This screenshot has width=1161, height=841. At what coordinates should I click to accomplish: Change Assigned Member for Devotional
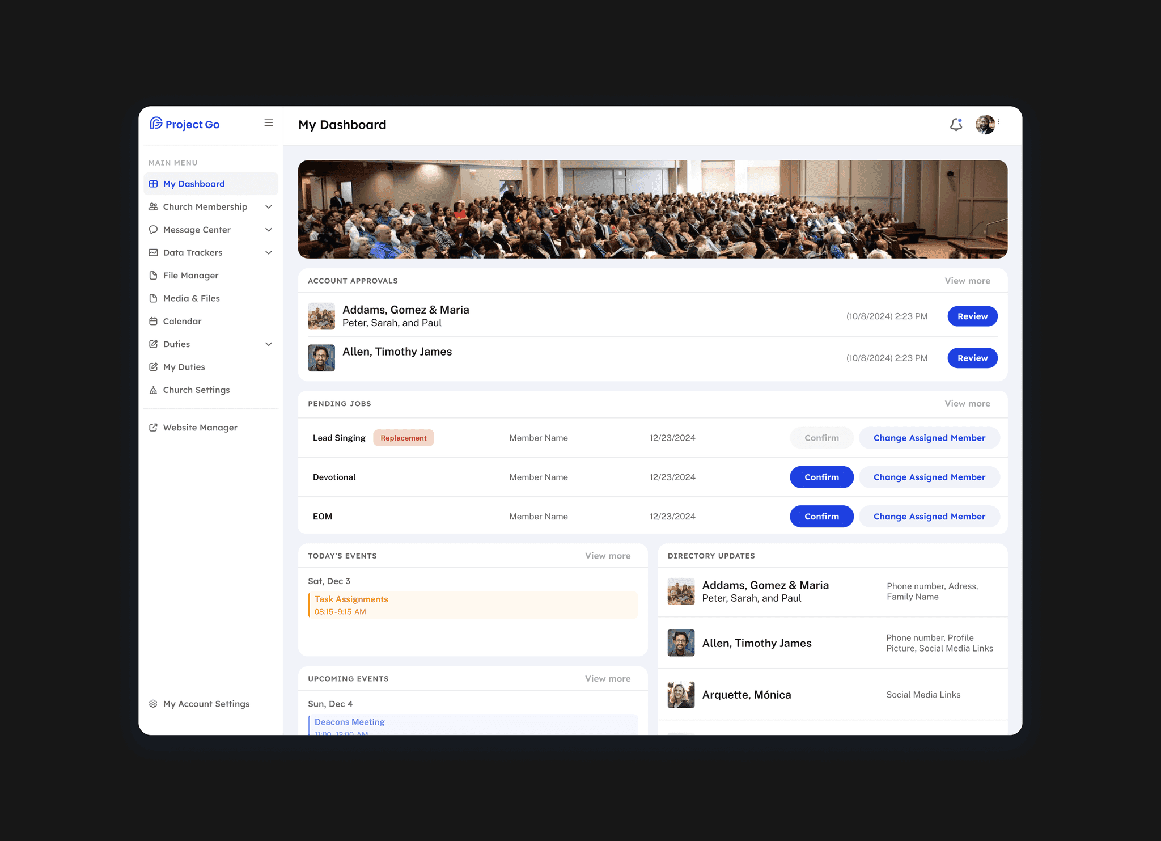929,477
